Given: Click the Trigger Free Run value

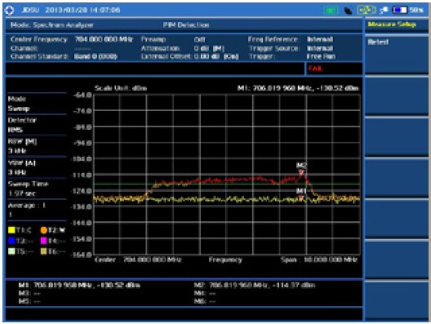Looking at the screenshot, I should [321, 56].
